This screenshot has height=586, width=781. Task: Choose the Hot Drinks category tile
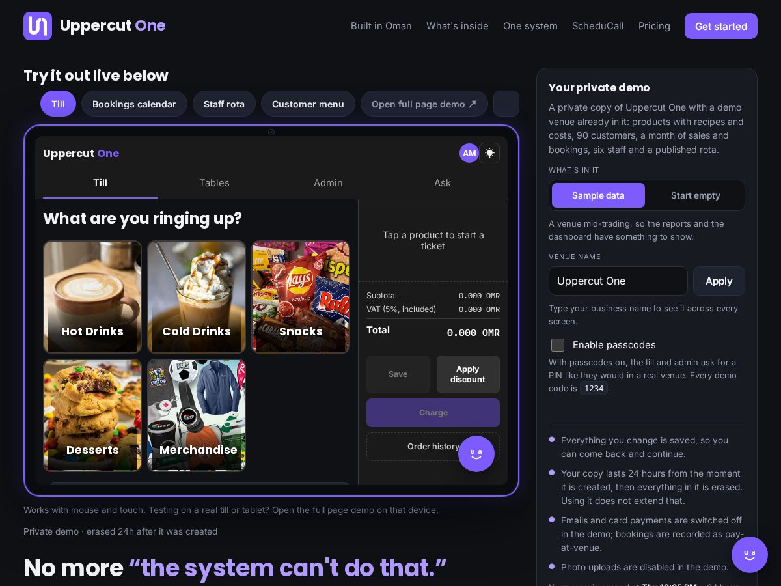pos(92,297)
